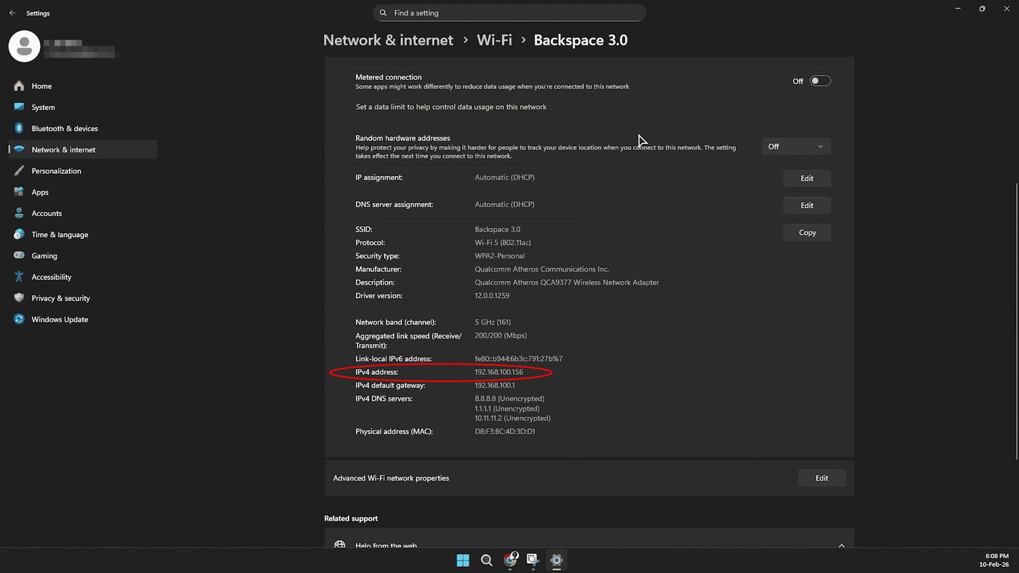The width and height of the screenshot is (1019, 573).
Task: Click Settings gear icon in the taskbar
Action: (x=556, y=560)
